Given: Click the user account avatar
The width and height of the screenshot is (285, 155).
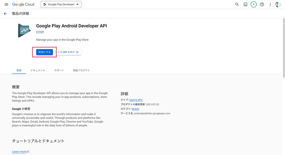Looking at the screenshot, I should 278,4.
